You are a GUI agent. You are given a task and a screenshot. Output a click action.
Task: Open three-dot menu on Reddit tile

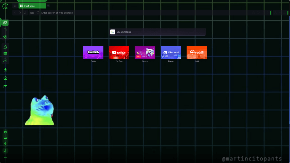click(205, 47)
